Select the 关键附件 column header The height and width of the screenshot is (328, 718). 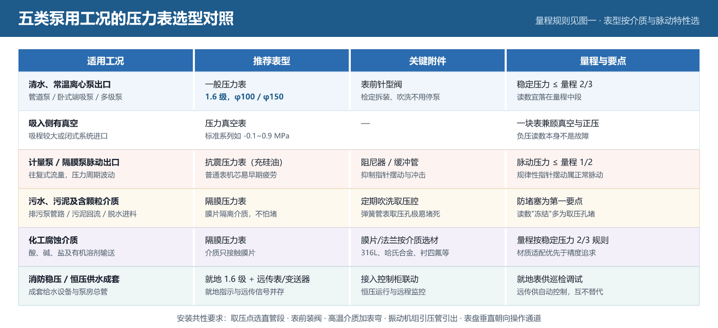pyautogui.click(x=428, y=60)
